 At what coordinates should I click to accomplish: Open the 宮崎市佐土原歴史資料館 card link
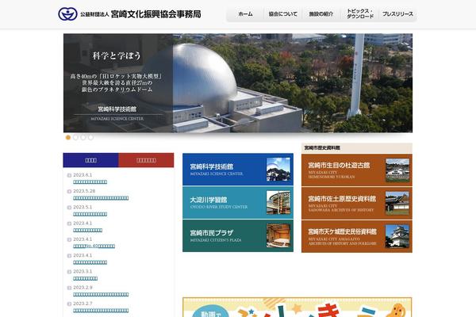[357, 203]
